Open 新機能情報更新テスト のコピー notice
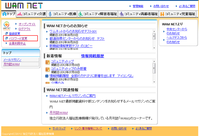This screenshot has height=136, width=199. (x=71, y=46)
